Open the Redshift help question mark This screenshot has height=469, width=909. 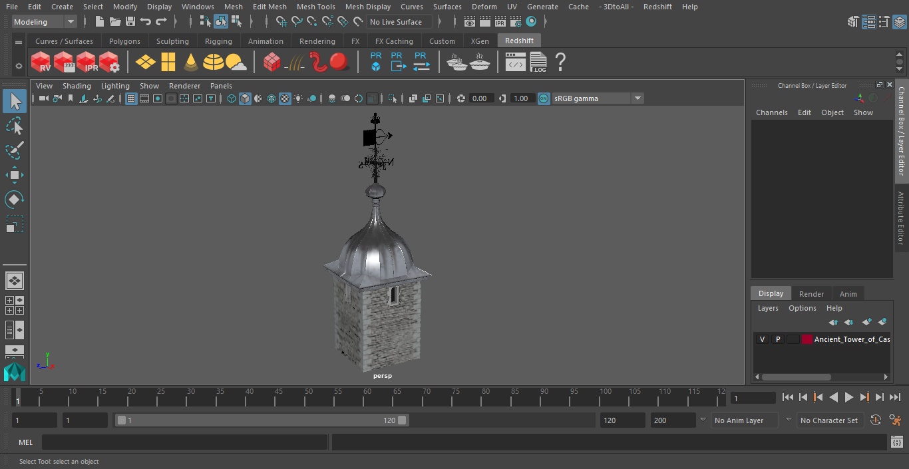[560, 63]
